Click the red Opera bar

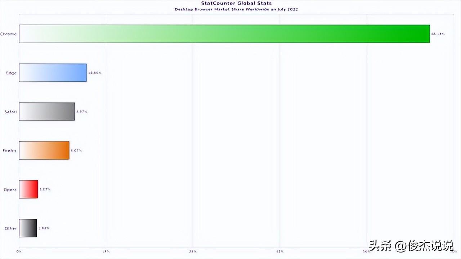(28, 189)
